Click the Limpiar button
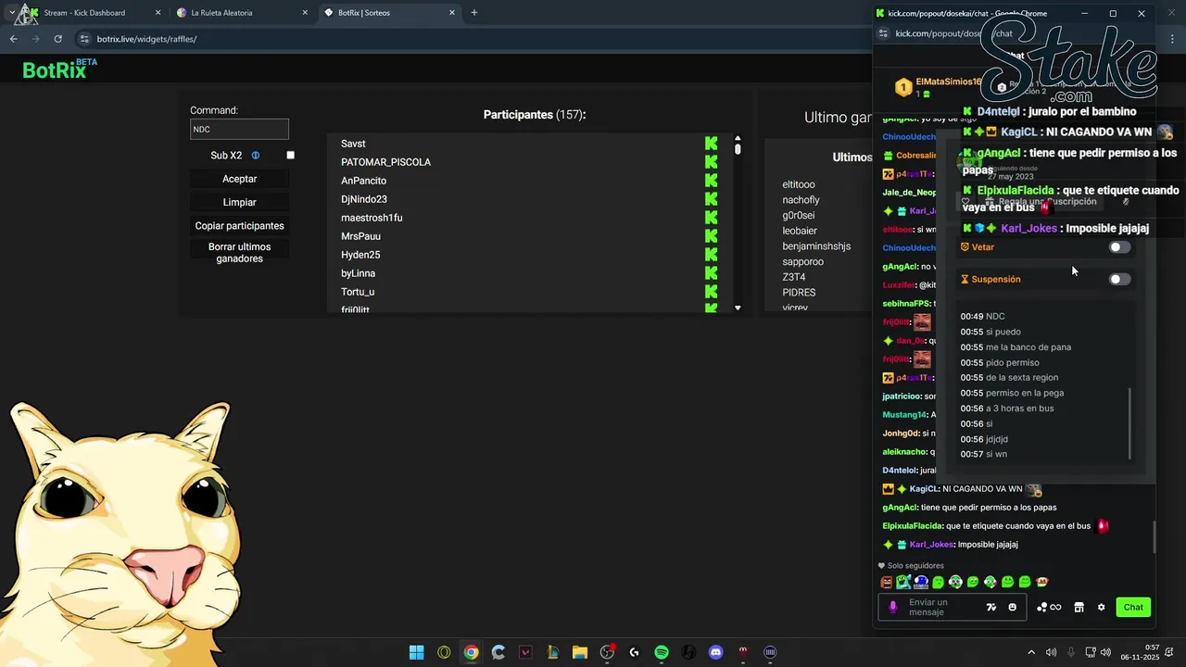Screen dimensions: 1186x667 [240, 202]
